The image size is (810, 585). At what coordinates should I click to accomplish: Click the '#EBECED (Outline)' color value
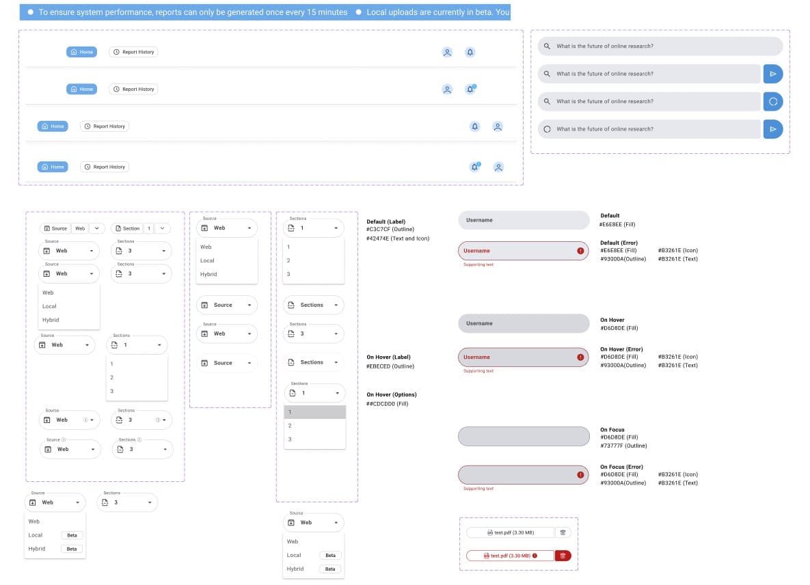tap(390, 366)
